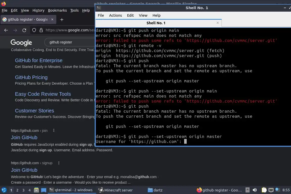Reload the page in Firefox
The image size is (291, 194).
24,30
